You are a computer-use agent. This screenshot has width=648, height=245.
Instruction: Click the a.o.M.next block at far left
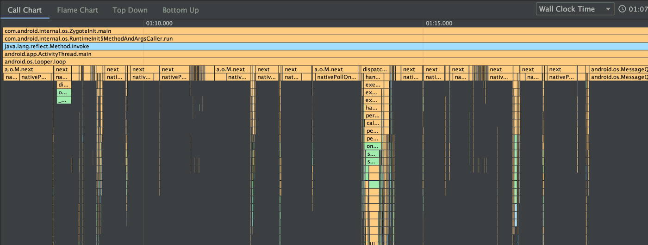[x=27, y=69]
